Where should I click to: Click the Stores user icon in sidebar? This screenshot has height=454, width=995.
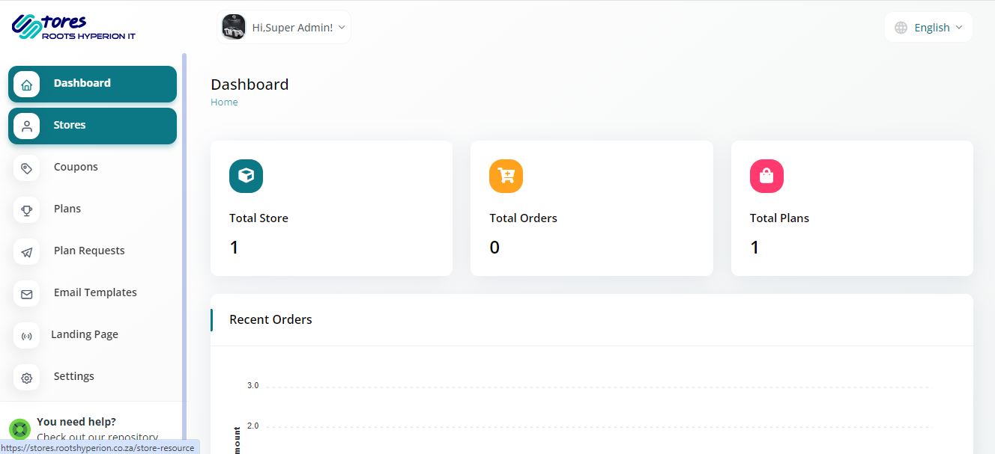27,126
